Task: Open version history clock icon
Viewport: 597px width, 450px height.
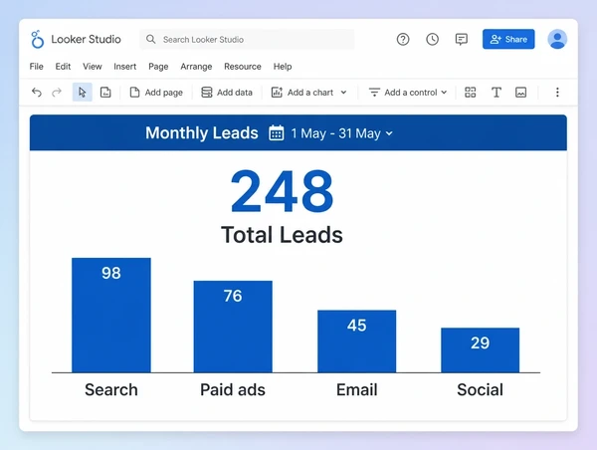Action: pyautogui.click(x=432, y=39)
